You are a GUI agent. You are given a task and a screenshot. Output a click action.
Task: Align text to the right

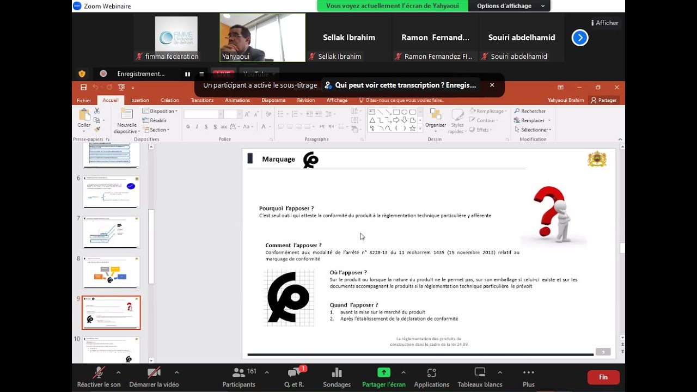pos(299,127)
